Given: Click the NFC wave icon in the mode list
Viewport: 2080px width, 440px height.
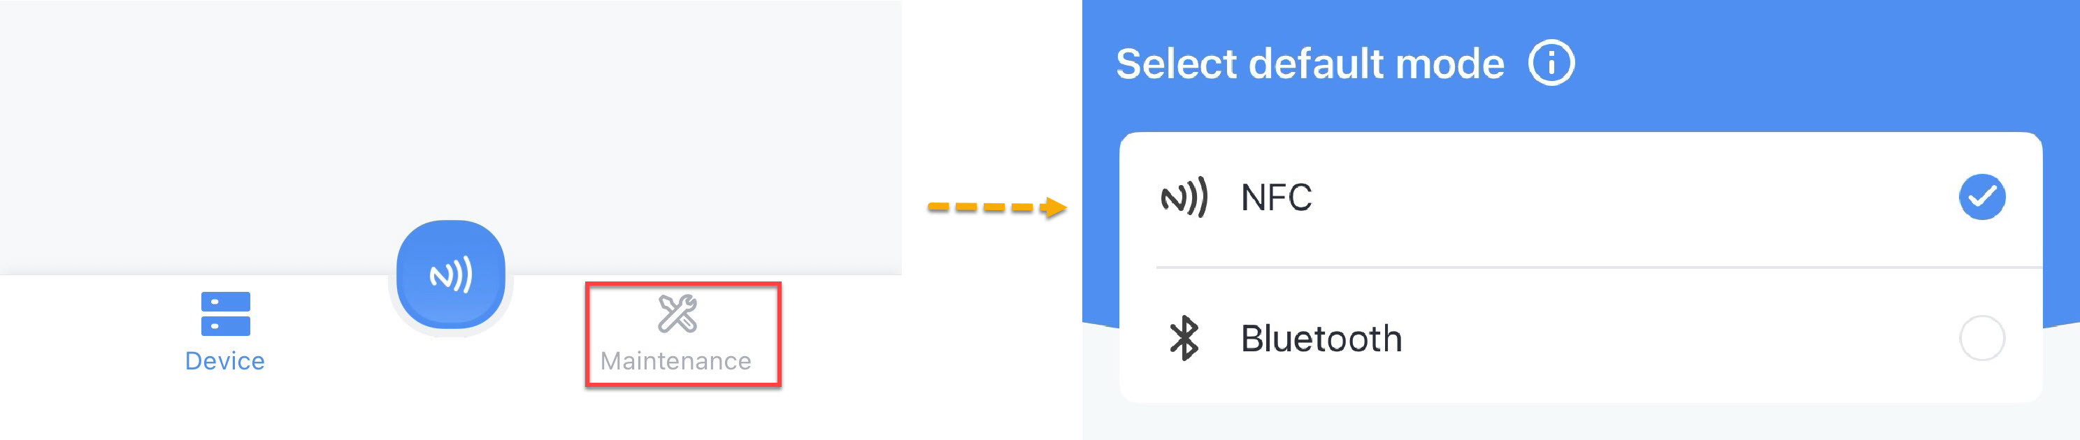Looking at the screenshot, I should click(1184, 198).
